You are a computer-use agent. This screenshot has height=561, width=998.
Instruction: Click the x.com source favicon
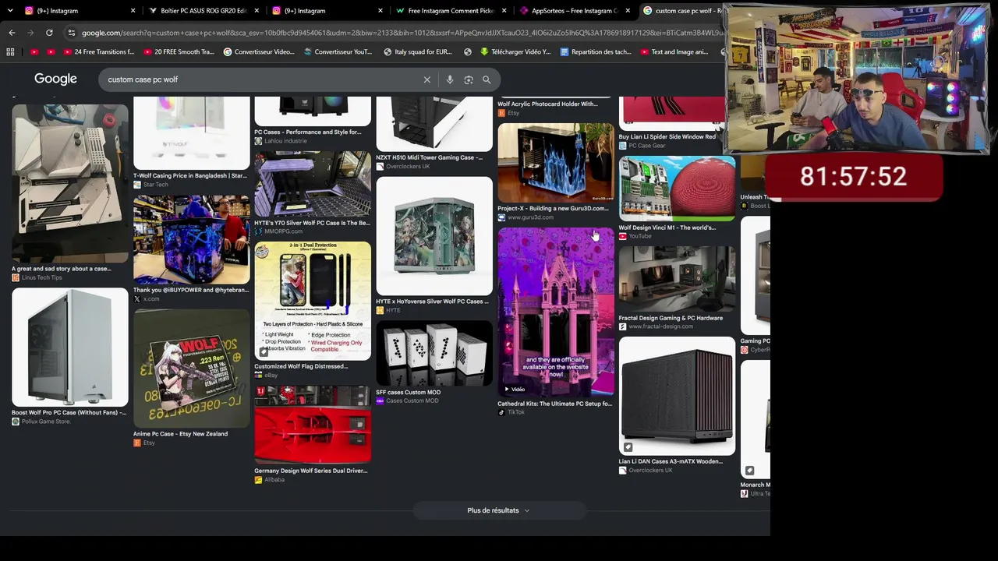137,299
